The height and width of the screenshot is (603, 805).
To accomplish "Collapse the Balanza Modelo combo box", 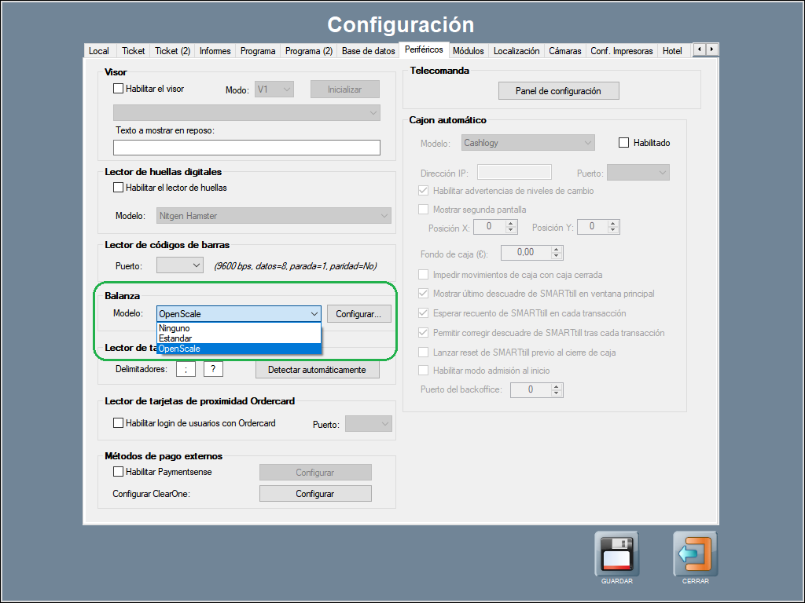I will point(314,314).
